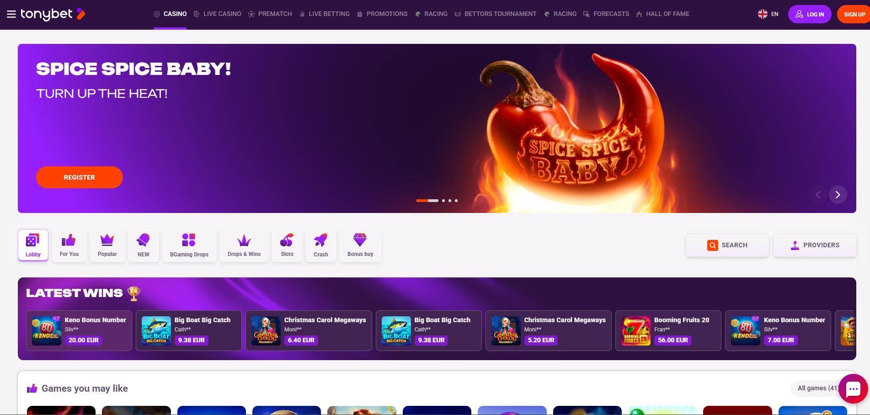Open Keno Bonus Number 20.00 EUR win
Screen dimensions: 870x415
click(x=79, y=331)
